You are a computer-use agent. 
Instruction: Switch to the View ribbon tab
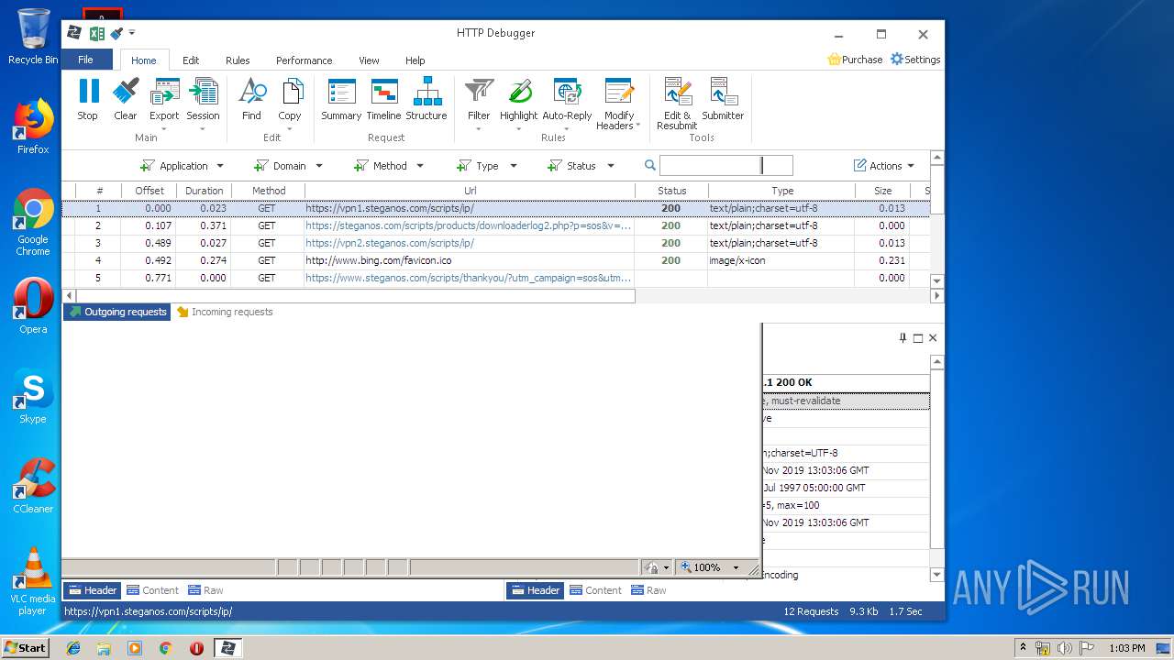point(369,60)
